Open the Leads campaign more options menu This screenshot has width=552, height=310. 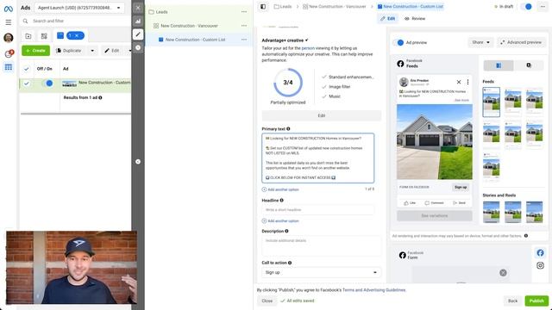point(244,12)
